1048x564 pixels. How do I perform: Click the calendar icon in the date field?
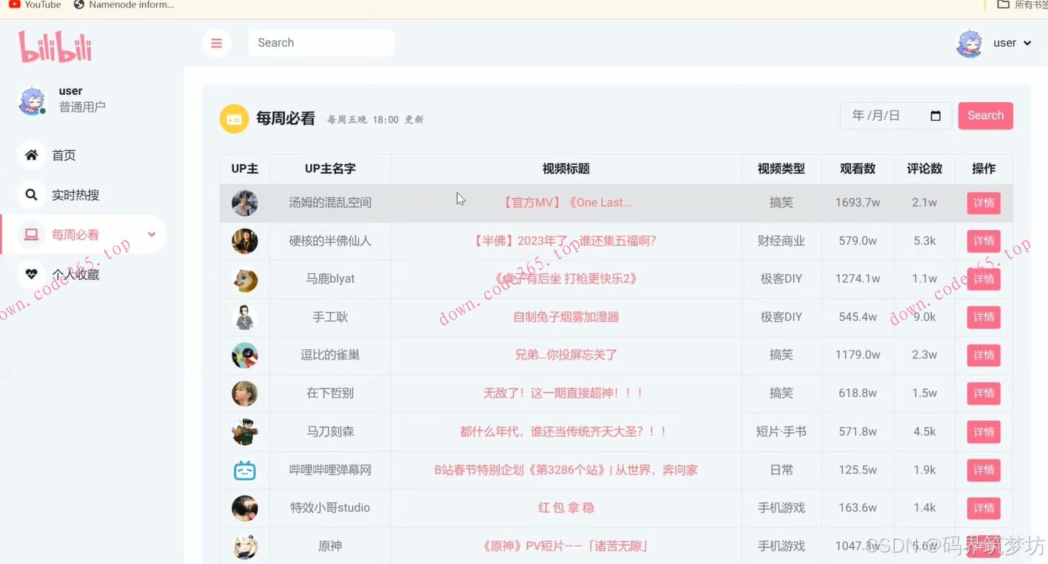click(x=936, y=115)
